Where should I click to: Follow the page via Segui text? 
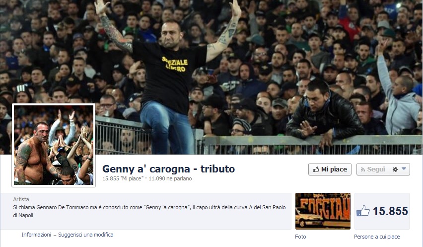tap(376, 169)
